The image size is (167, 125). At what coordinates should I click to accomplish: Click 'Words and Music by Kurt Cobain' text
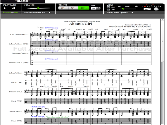pos(130,27)
